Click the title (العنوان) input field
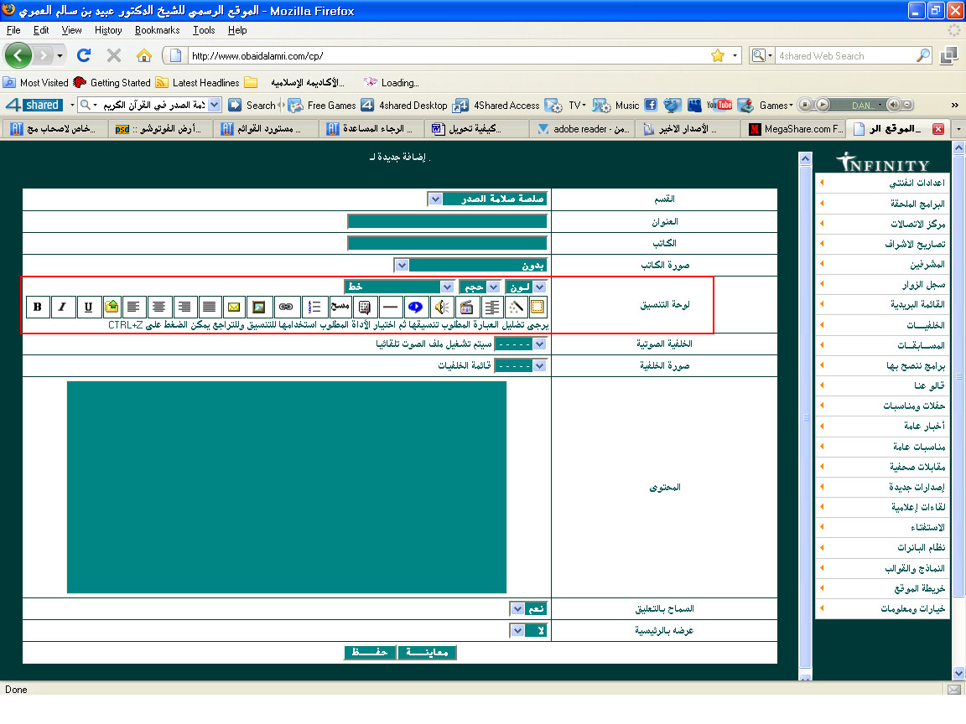The height and width of the screenshot is (724, 966). click(447, 222)
